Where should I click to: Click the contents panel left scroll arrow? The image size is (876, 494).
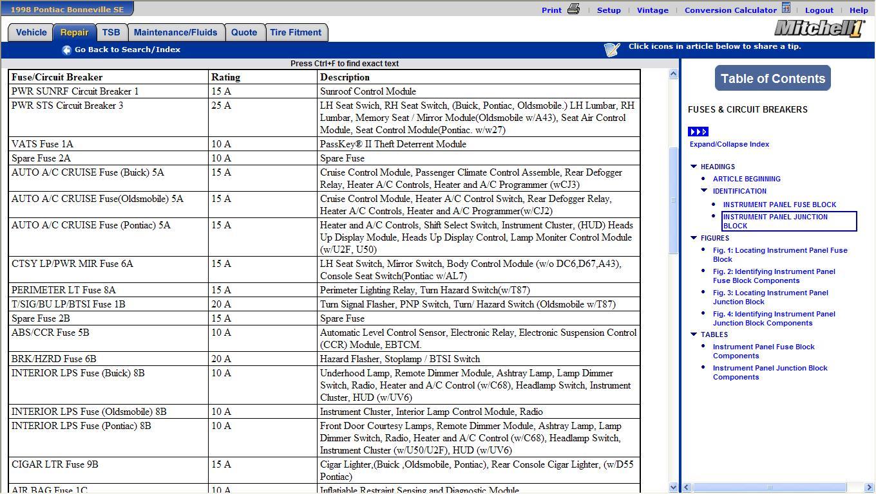[x=687, y=488]
